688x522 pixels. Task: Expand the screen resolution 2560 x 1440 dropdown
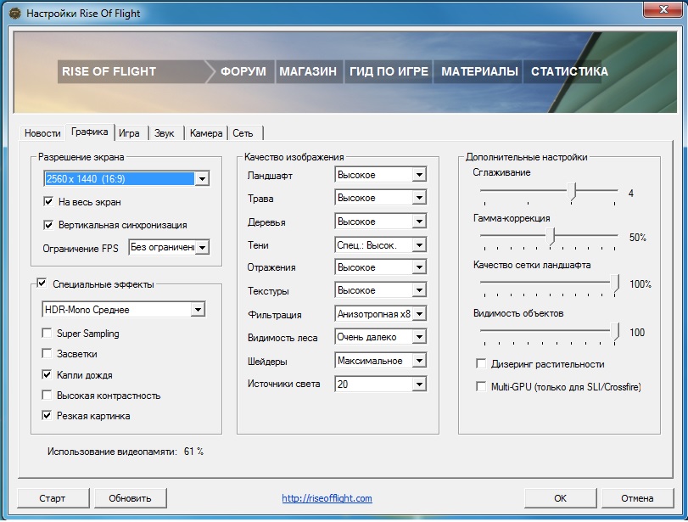tap(202, 179)
